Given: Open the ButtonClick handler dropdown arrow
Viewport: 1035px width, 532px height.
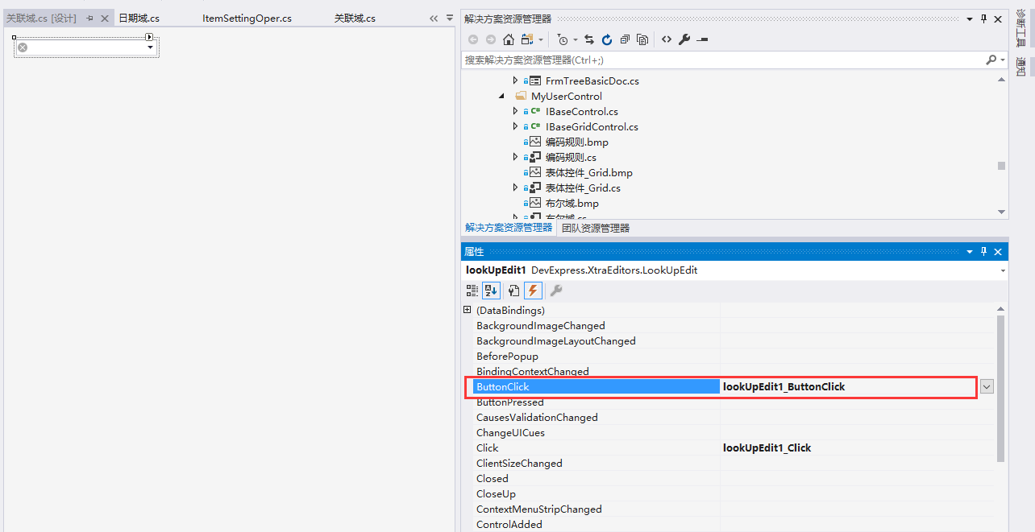Looking at the screenshot, I should click(x=987, y=386).
